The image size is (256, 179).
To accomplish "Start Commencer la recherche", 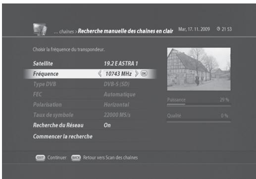I will (63, 136).
